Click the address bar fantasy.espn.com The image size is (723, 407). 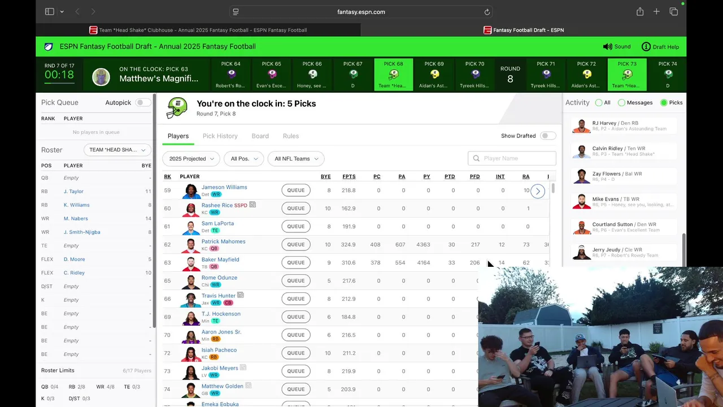pos(361,12)
